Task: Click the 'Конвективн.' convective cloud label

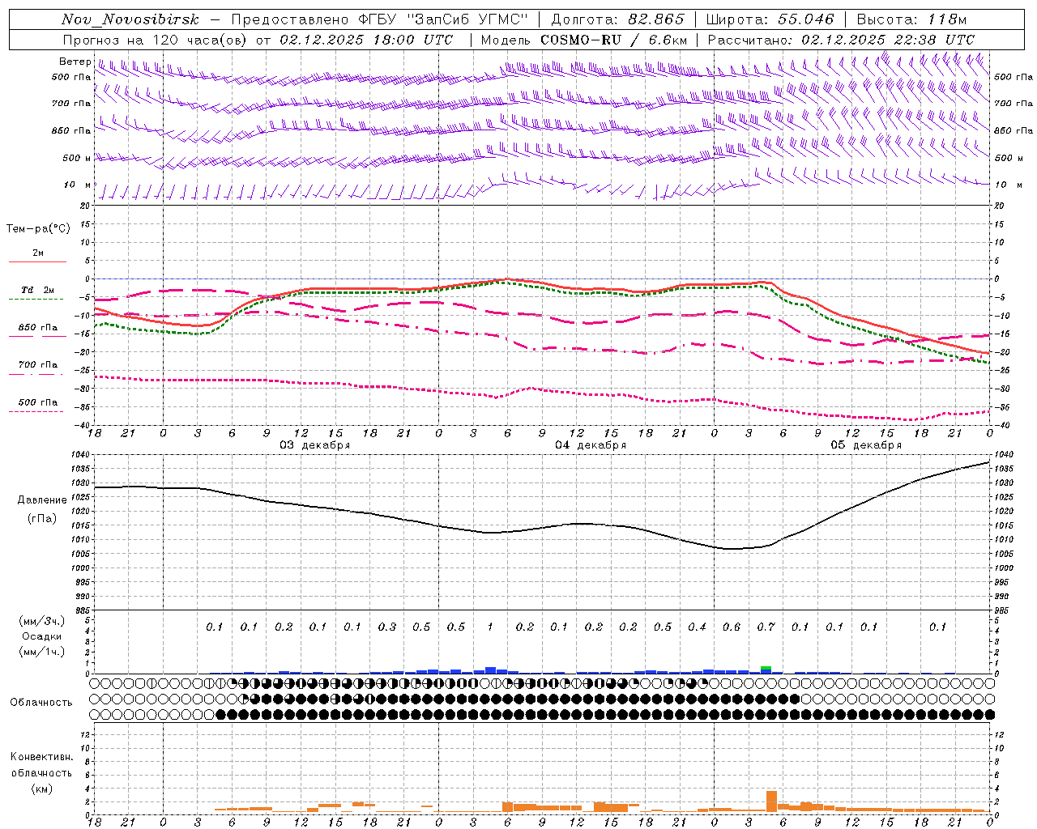Action: (41, 757)
